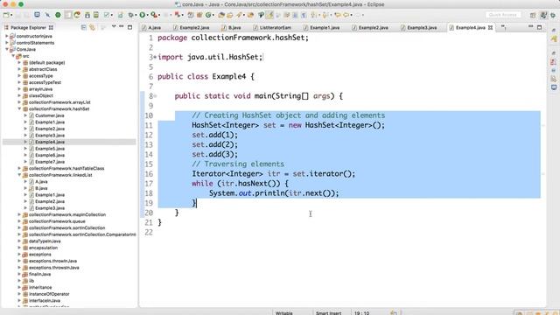The height and width of the screenshot is (315, 560).
Task: Expand the abstractClass package
Action: (19, 69)
